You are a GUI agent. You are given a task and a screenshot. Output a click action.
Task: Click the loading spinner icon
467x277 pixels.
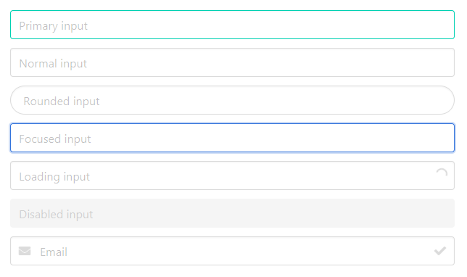pos(442,173)
